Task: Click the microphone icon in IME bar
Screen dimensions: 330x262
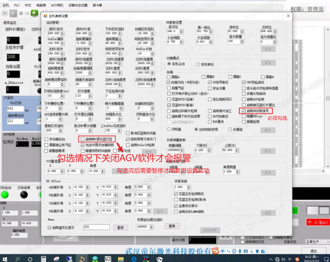Action: point(240,251)
